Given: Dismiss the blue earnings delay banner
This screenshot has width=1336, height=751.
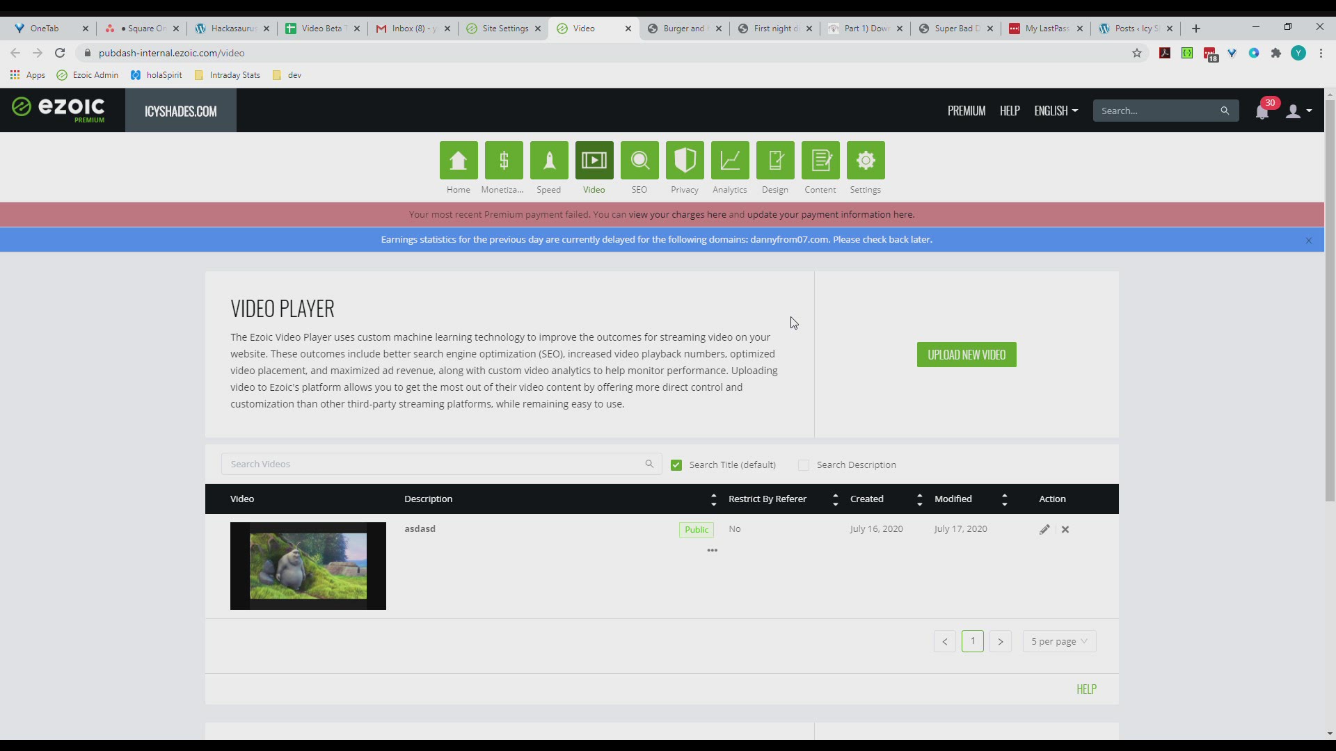Looking at the screenshot, I should [x=1309, y=241].
